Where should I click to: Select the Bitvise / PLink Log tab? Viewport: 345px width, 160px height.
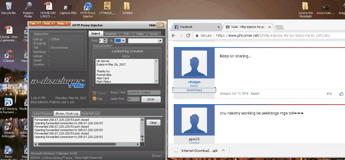tap(67, 114)
